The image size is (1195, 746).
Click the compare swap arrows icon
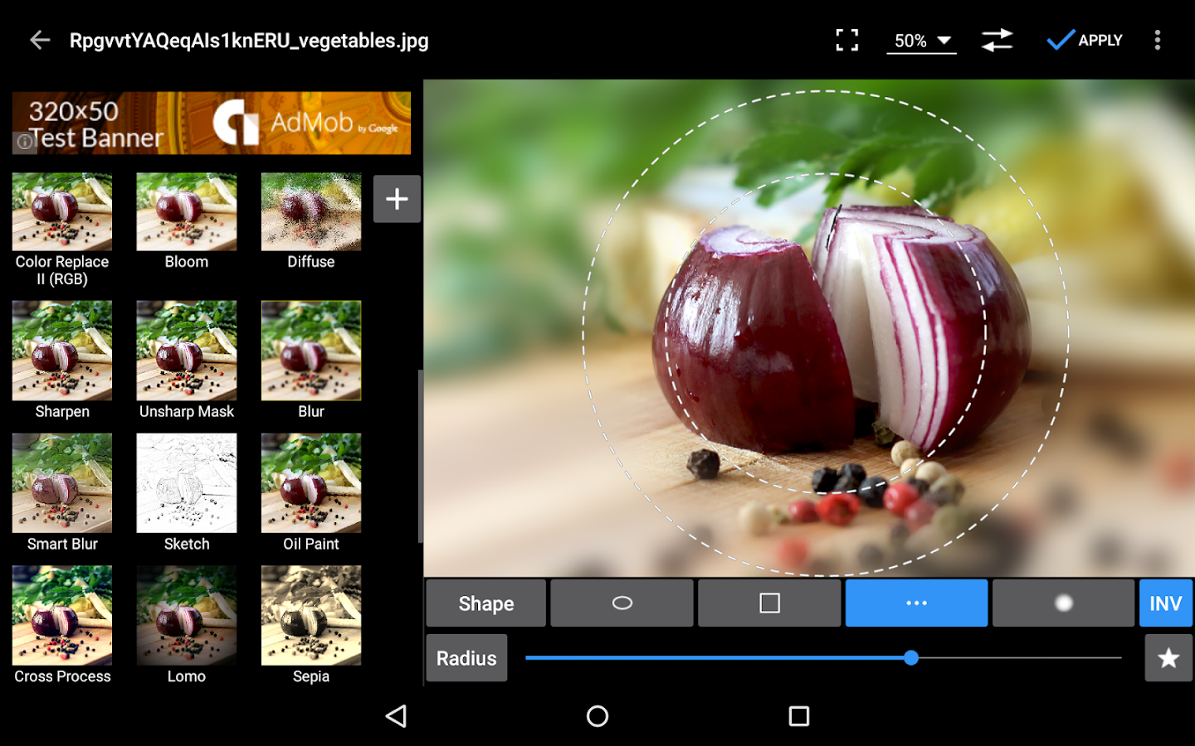[997, 39]
